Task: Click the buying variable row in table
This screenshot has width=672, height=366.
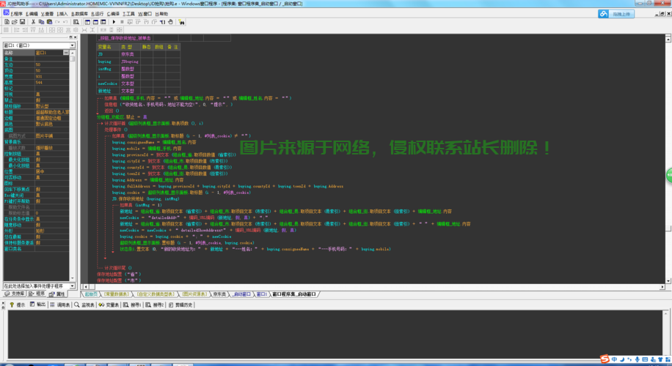Action: click(x=138, y=61)
